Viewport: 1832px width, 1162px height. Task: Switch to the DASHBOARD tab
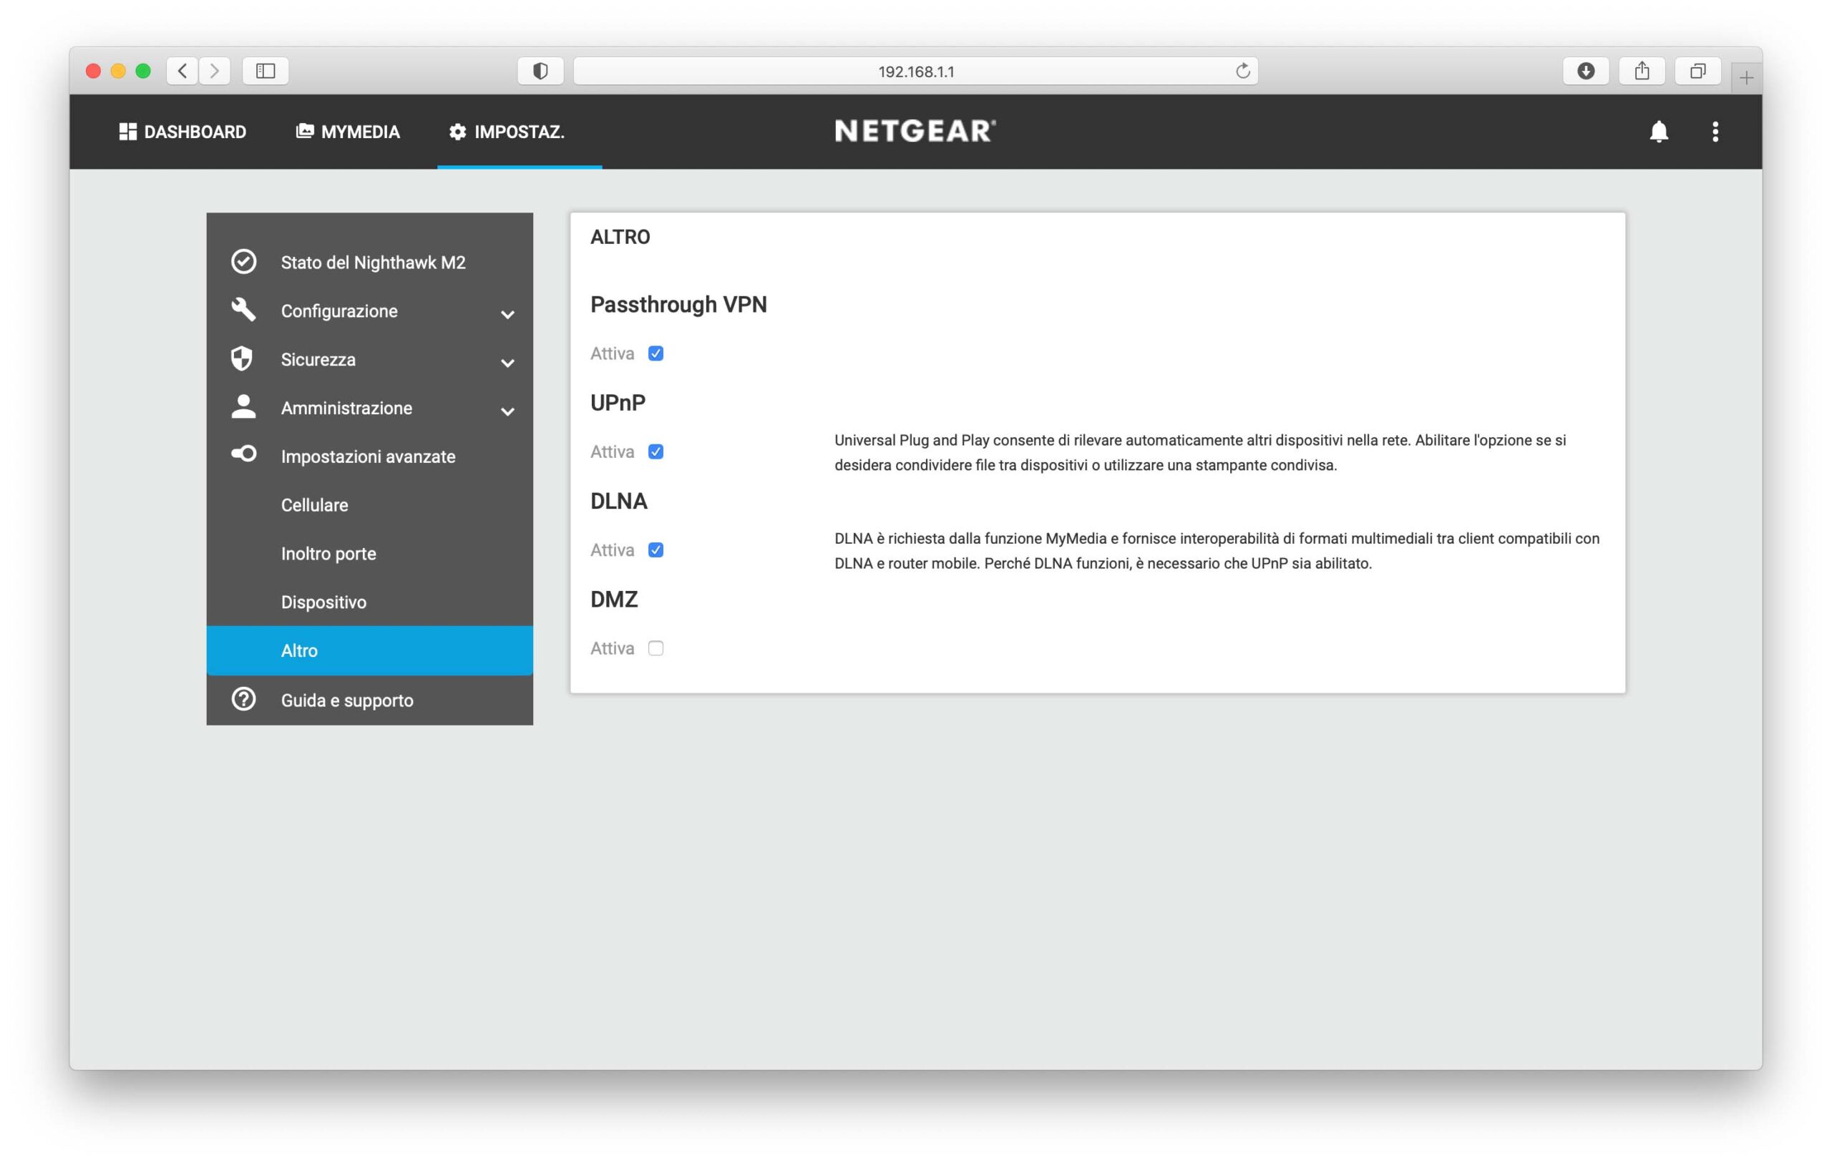[182, 132]
